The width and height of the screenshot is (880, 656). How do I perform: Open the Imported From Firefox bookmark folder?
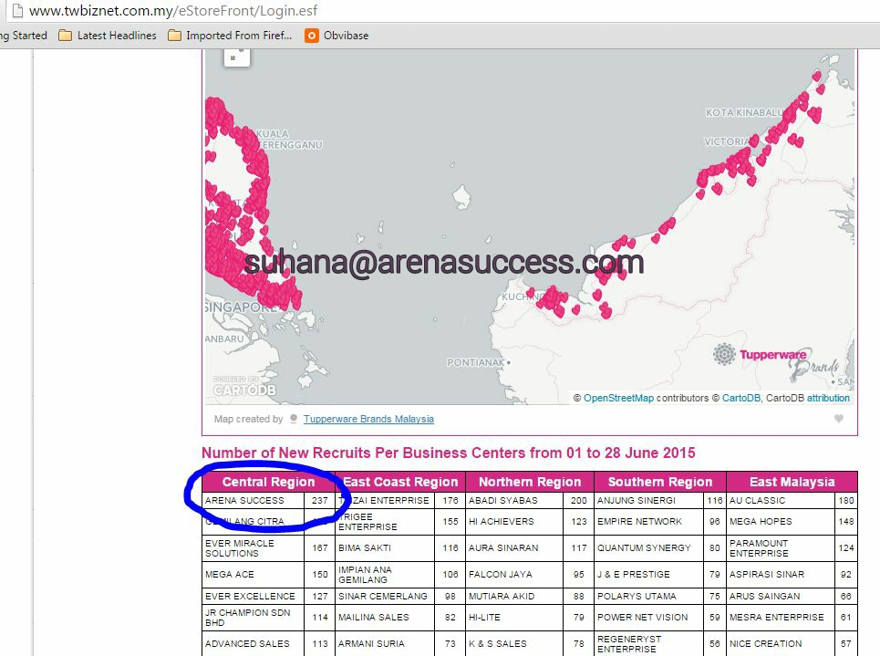coord(230,36)
